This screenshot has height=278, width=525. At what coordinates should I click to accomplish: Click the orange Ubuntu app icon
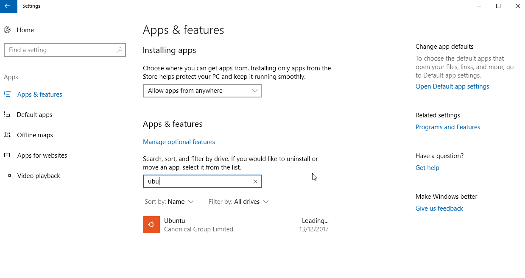(151, 225)
